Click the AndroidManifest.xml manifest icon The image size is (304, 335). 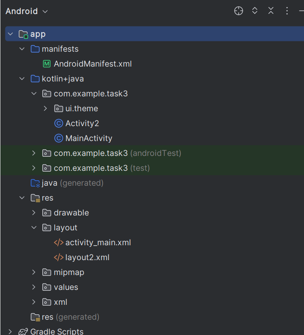click(47, 64)
